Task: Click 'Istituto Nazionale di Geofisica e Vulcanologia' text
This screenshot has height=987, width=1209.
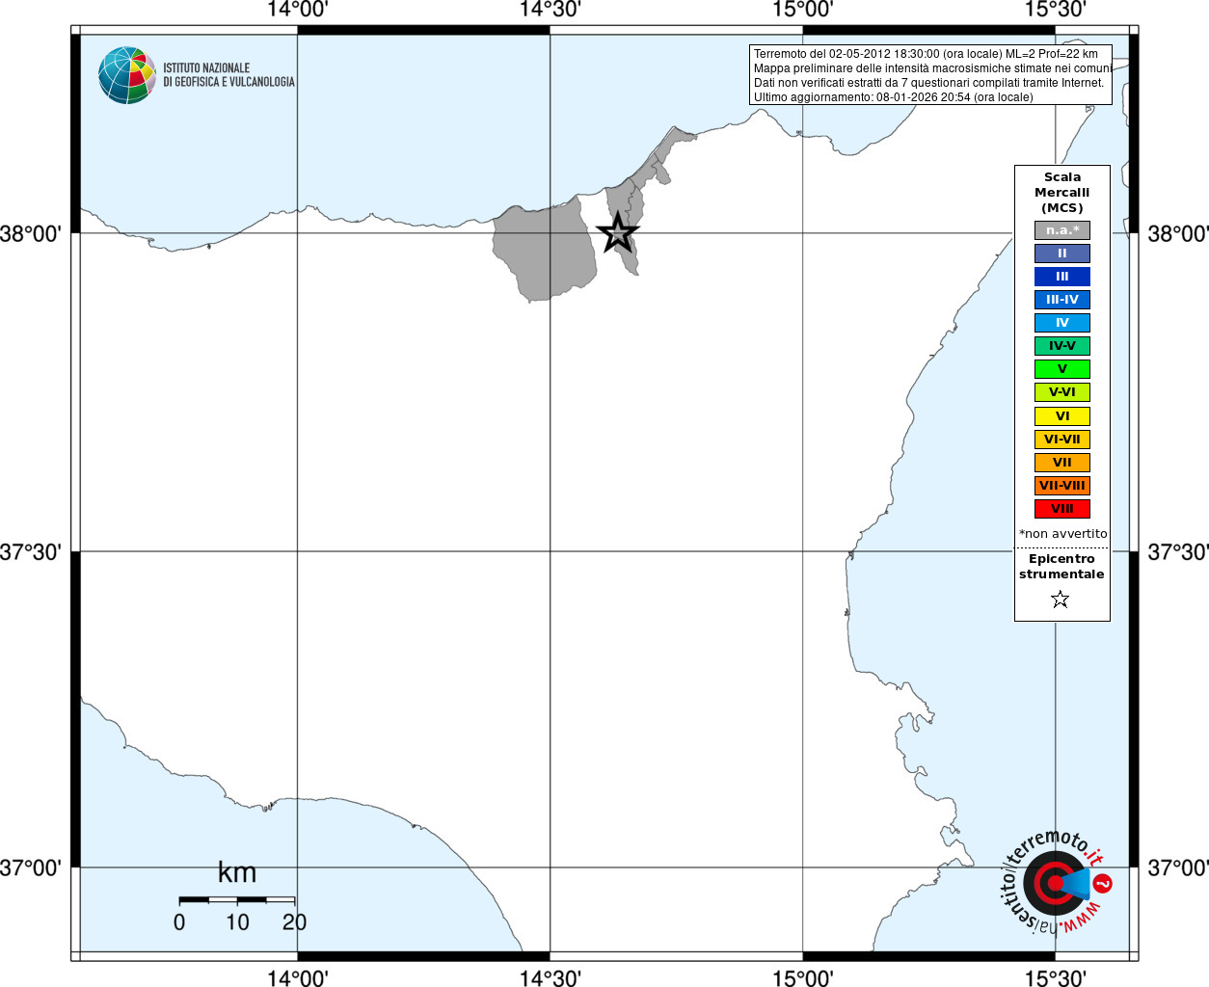Action: pyautogui.click(x=228, y=75)
